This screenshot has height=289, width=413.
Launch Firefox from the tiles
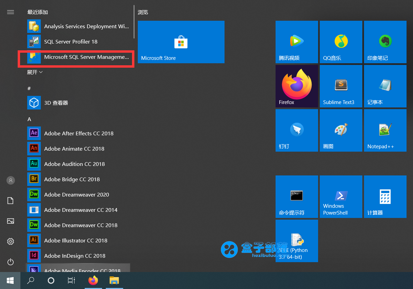pyautogui.click(x=296, y=86)
